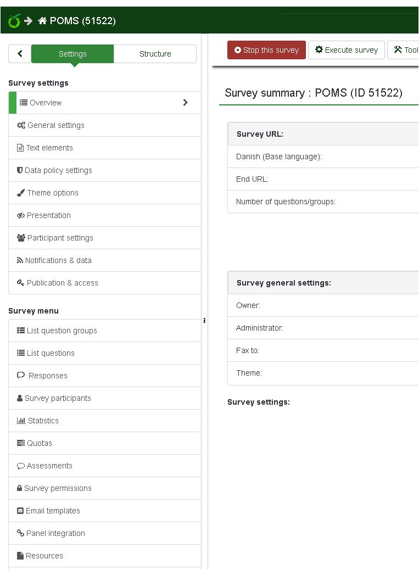Click the LimeSurvey logo icon
This screenshot has height=570, width=419.
coord(14,21)
